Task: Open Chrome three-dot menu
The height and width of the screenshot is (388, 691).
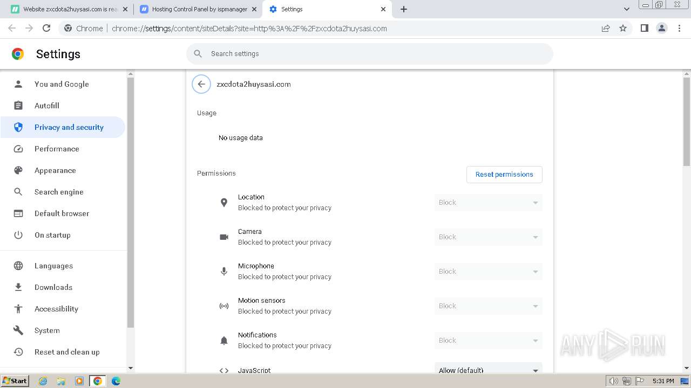Action: [x=680, y=28]
